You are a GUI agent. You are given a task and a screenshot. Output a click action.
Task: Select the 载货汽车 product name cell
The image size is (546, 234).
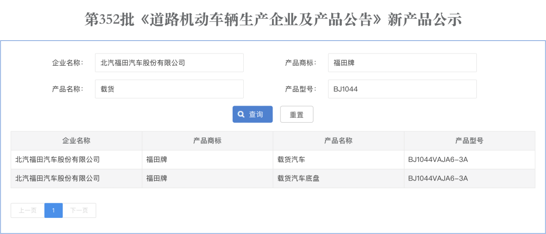coord(338,160)
